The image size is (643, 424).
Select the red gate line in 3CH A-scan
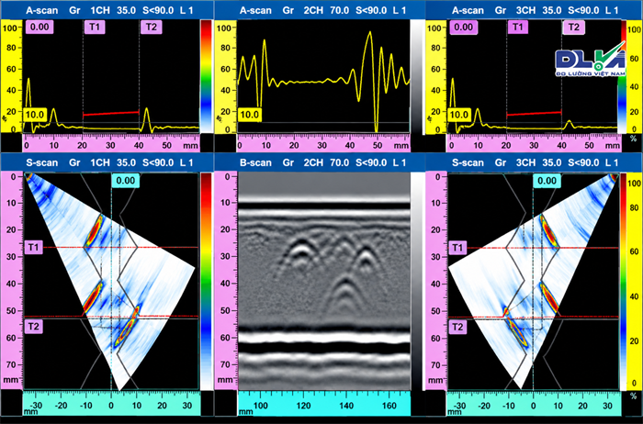coord(534,114)
